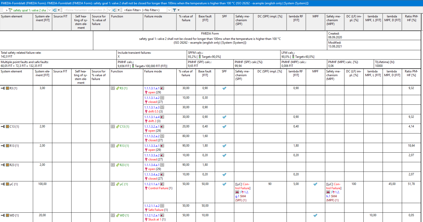
Task: Click the structure view icon after the safety goal selector
Action: coord(55,10)
